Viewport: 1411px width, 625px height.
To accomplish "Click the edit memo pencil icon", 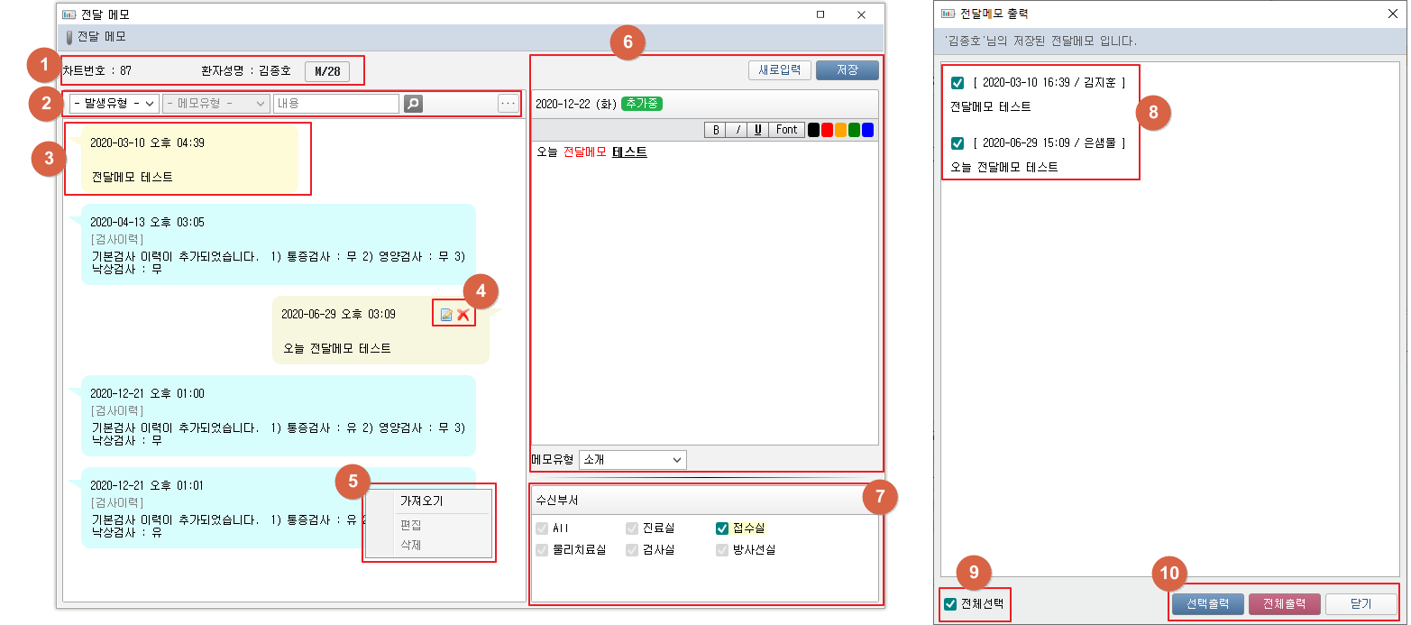I will [x=445, y=315].
